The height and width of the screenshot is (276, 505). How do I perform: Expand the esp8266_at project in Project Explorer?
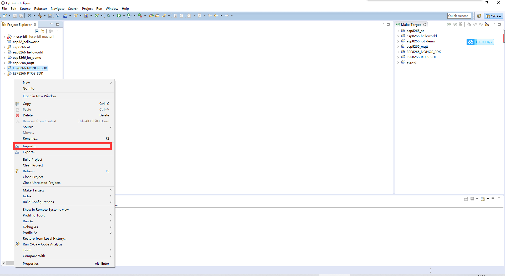tap(4, 47)
